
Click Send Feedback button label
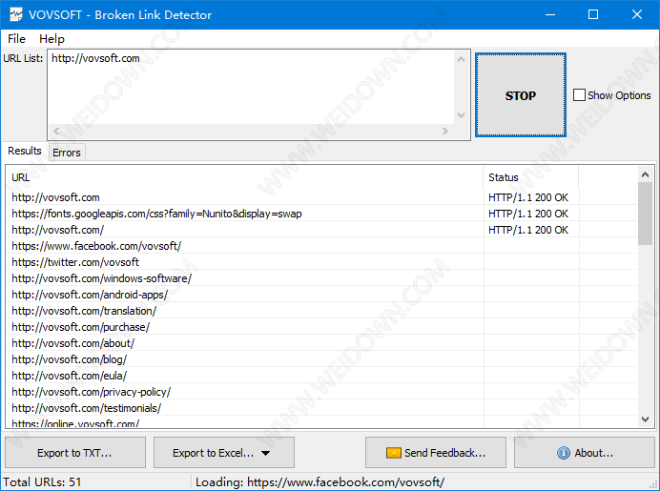[x=444, y=453]
